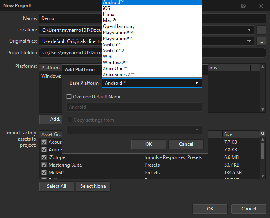
Task: Click asset list scroll down arrow
Action: [x=262, y=176]
